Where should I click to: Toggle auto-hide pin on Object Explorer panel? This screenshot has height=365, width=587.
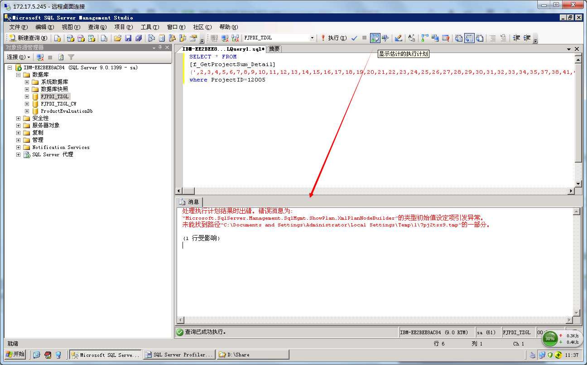[x=160, y=48]
